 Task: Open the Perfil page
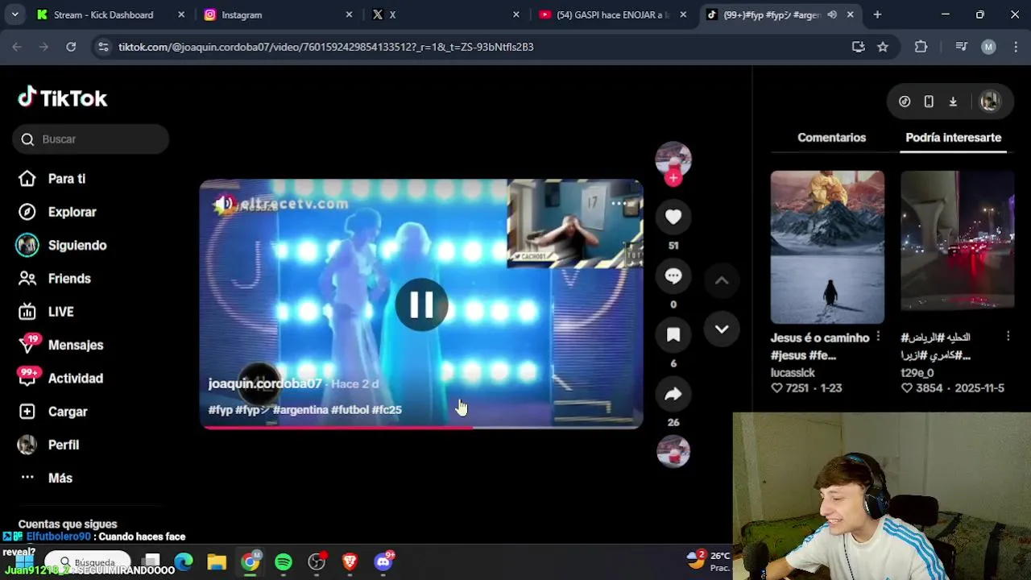point(48,445)
